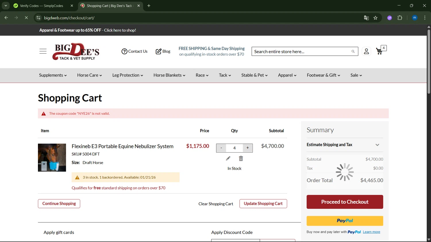Open the Chrome profile avatar
Viewport: 431px width, 242px height.
tap(415, 18)
